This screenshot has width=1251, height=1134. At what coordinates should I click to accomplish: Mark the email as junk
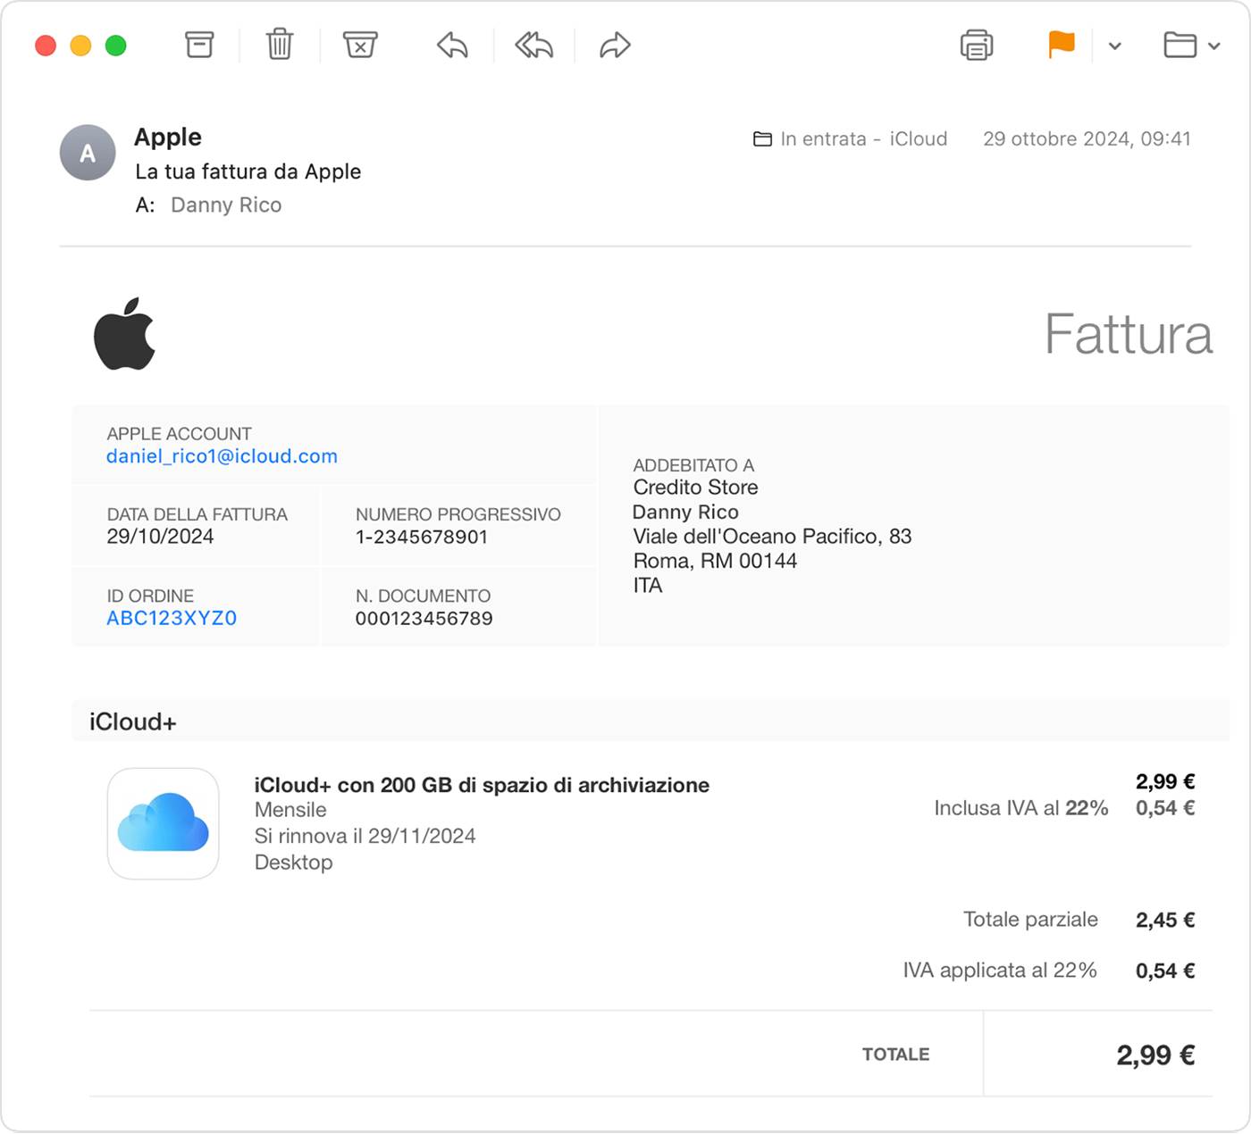pos(359,45)
